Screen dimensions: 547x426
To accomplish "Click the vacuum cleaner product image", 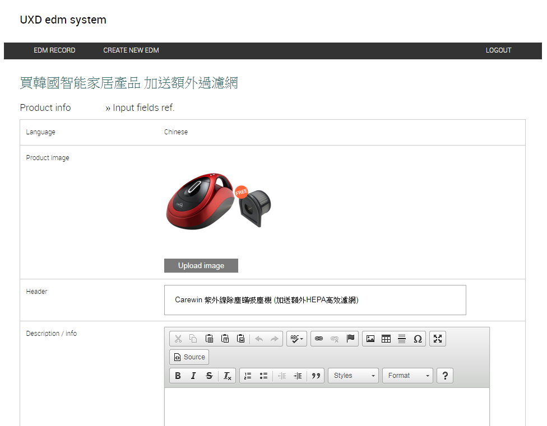I will (x=219, y=202).
